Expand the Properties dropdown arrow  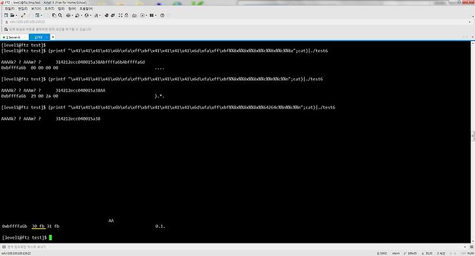42,15
